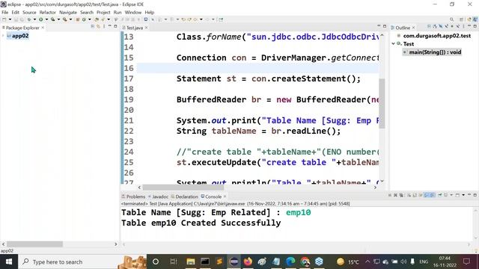The width and height of the screenshot is (479, 269).
Task: Click the Toggle Mark Occurrences blue icon
Action: [146, 19]
